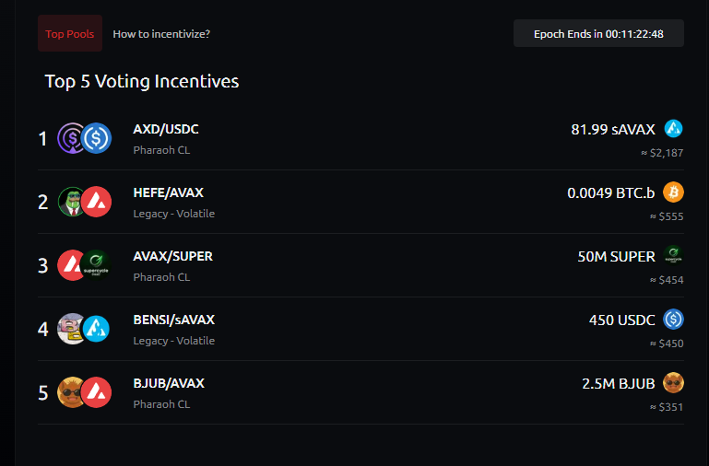This screenshot has width=709, height=466.
Task: Click the blue sAVAX icon in BENSI/sAVAX pair
Action: click(96, 329)
